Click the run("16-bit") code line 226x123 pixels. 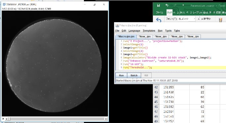(133, 64)
